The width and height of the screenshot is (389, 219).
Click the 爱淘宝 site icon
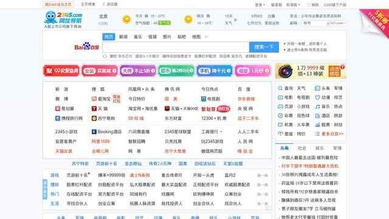tap(94, 99)
